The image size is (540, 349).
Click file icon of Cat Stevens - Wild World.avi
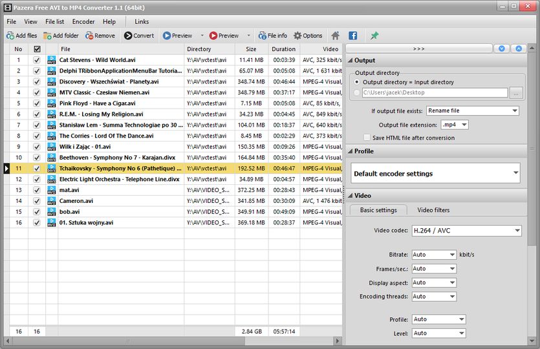[x=51, y=60]
